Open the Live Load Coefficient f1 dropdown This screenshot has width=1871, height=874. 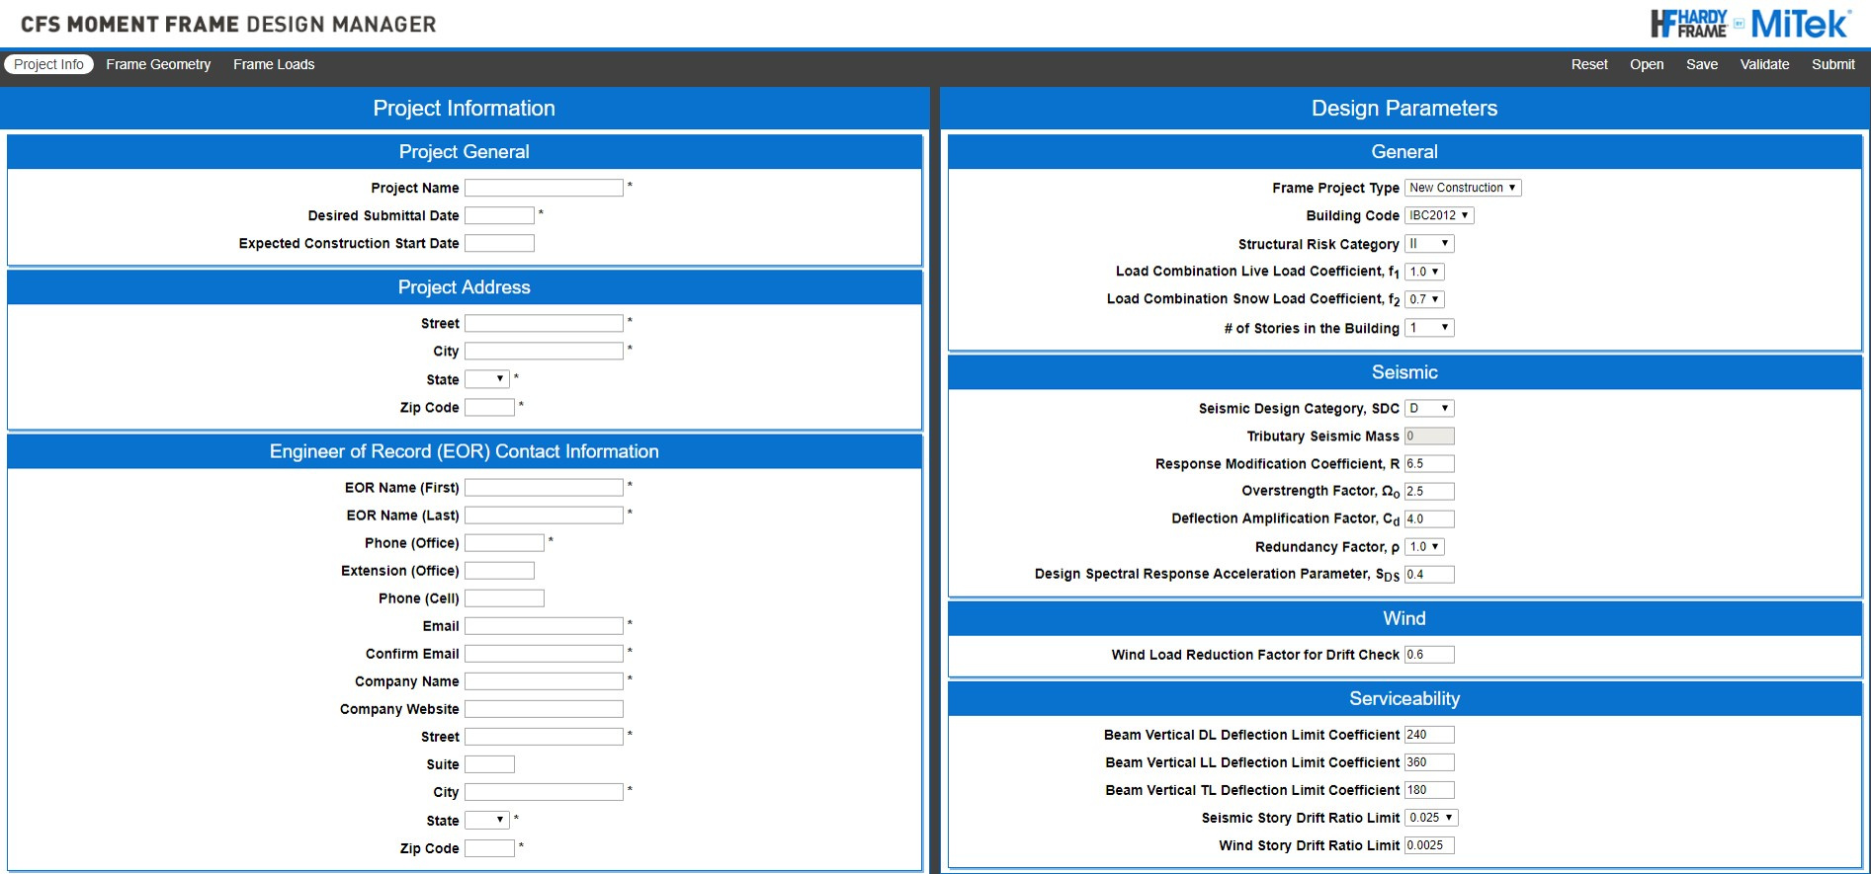[x=1424, y=272]
